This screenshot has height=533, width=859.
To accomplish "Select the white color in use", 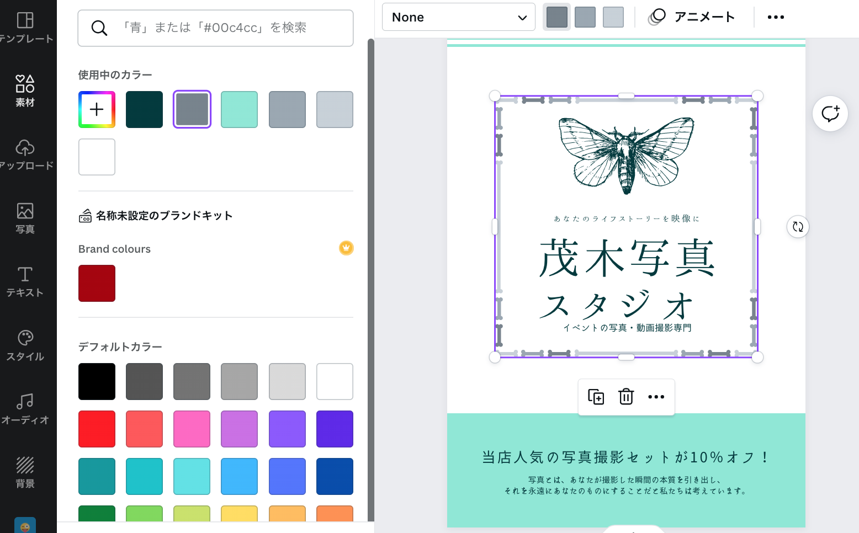I will click(x=97, y=157).
